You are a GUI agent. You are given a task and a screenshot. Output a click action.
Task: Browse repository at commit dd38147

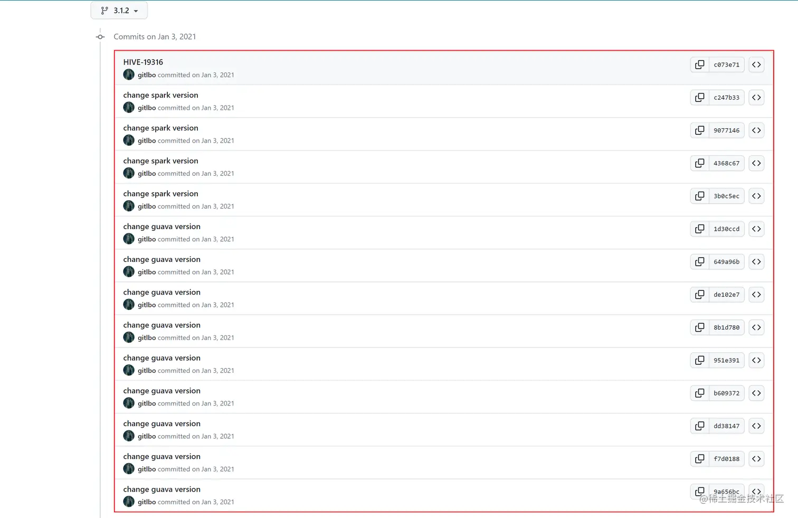pos(756,426)
